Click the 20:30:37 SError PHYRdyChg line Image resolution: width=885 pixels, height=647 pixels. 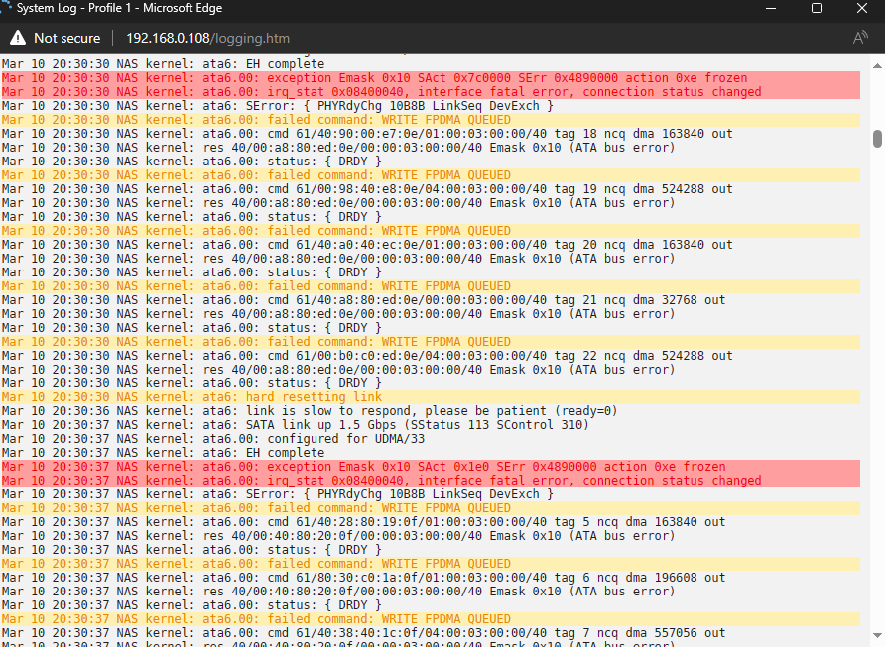coord(277,494)
